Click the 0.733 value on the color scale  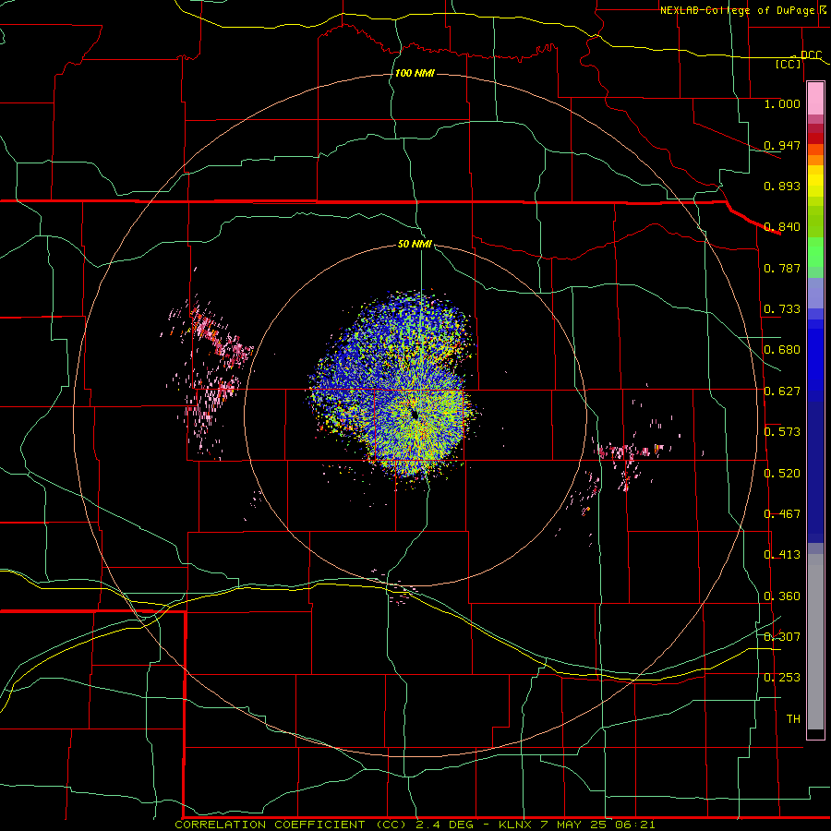coord(782,309)
